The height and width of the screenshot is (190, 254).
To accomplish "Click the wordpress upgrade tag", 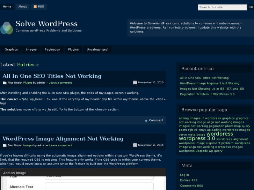I will [193, 151].
